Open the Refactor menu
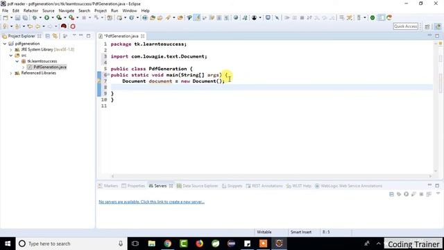The height and width of the screenshot is (250, 444). [31, 10]
